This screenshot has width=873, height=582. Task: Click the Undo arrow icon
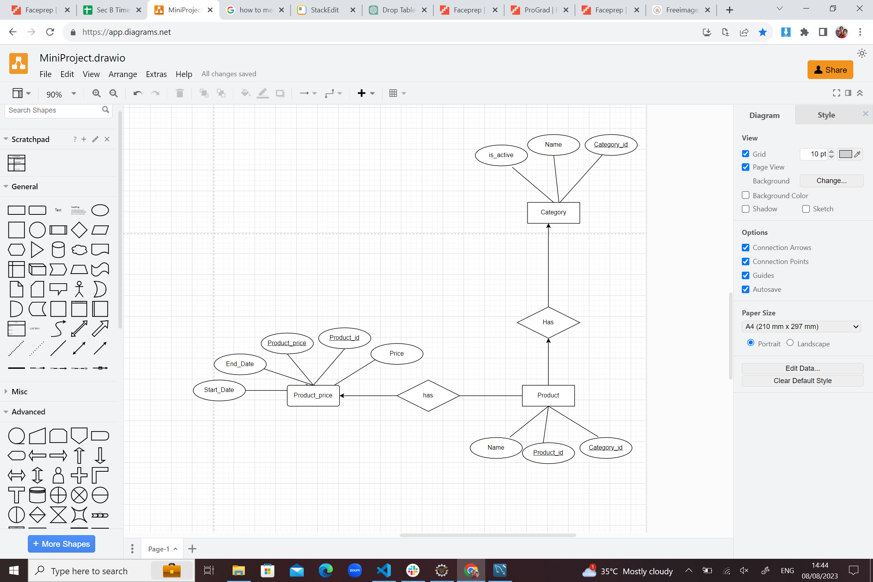[x=137, y=93]
